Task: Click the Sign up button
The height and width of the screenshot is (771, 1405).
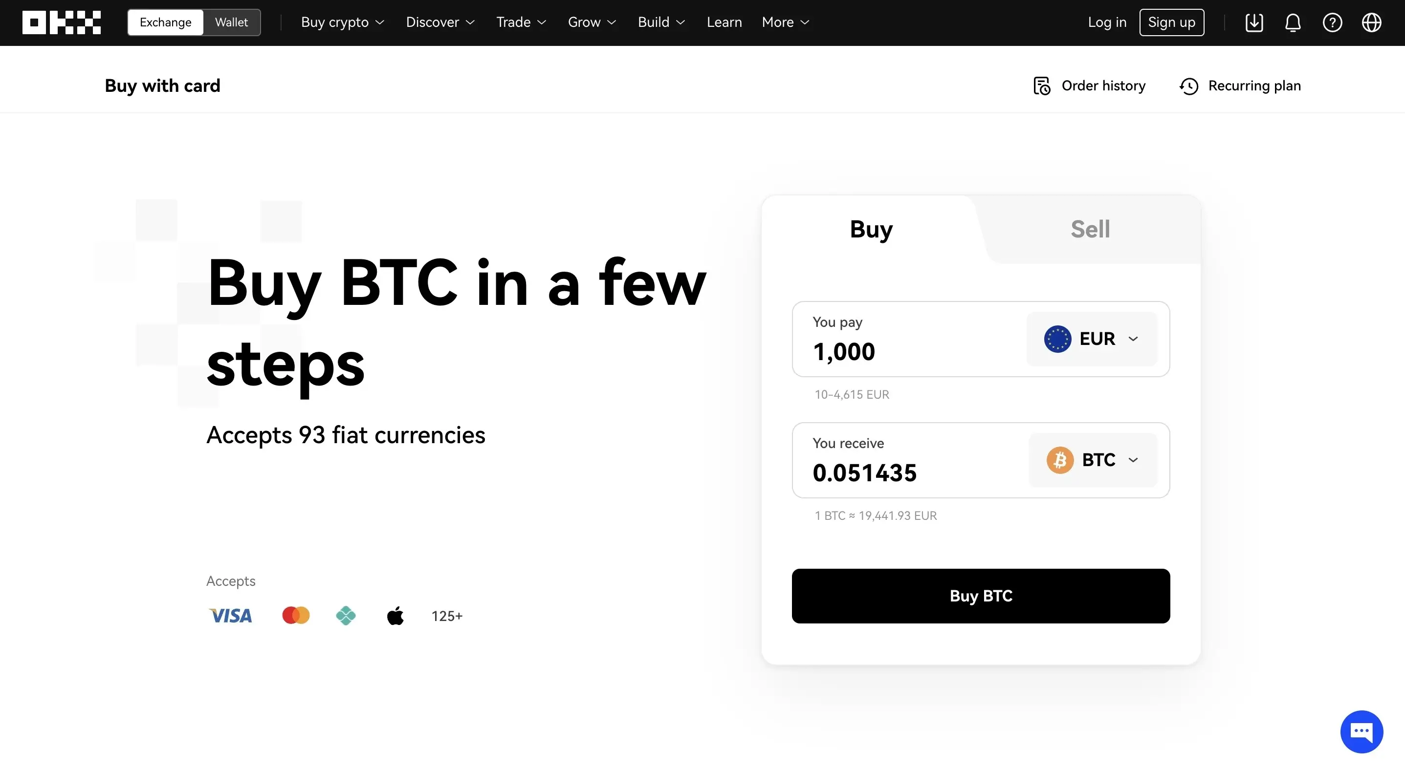Action: click(x=1171, y=22)
